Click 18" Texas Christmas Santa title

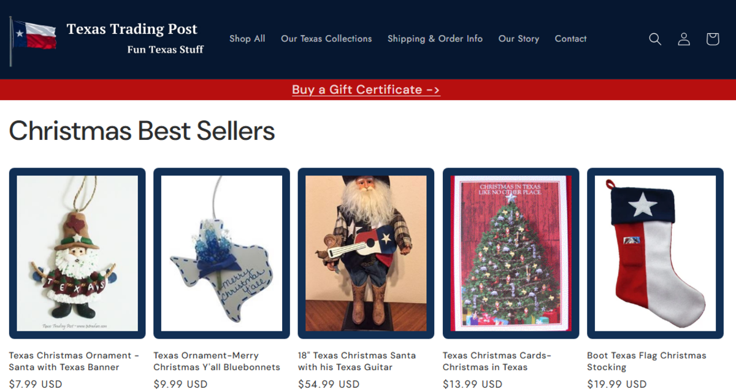pos(357,361)
